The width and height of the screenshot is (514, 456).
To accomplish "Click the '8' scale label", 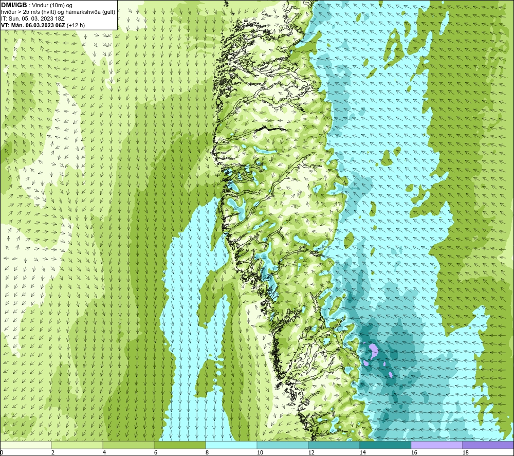I will click(x=207, y=453).
